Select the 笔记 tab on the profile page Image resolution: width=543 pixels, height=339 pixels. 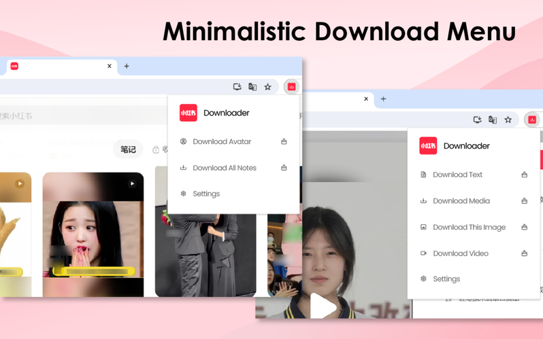(128, 149)
